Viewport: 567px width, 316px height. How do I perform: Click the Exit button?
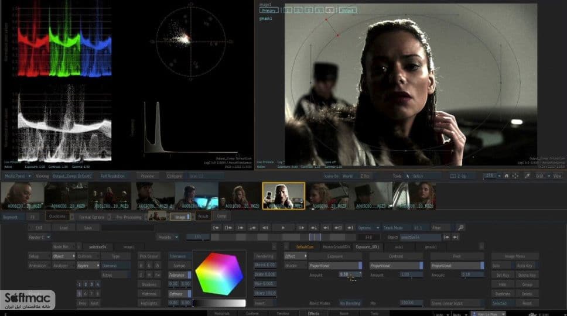click(x=39, y=228)
